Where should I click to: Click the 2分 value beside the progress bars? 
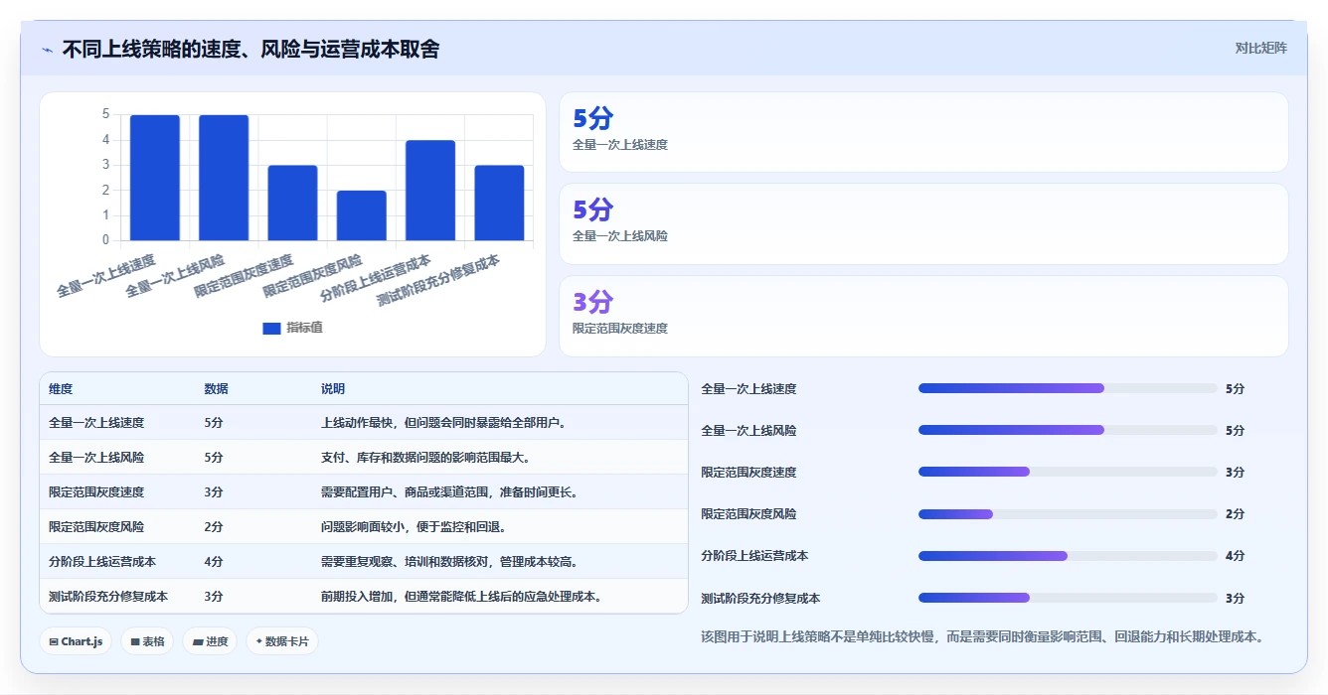1235,514
